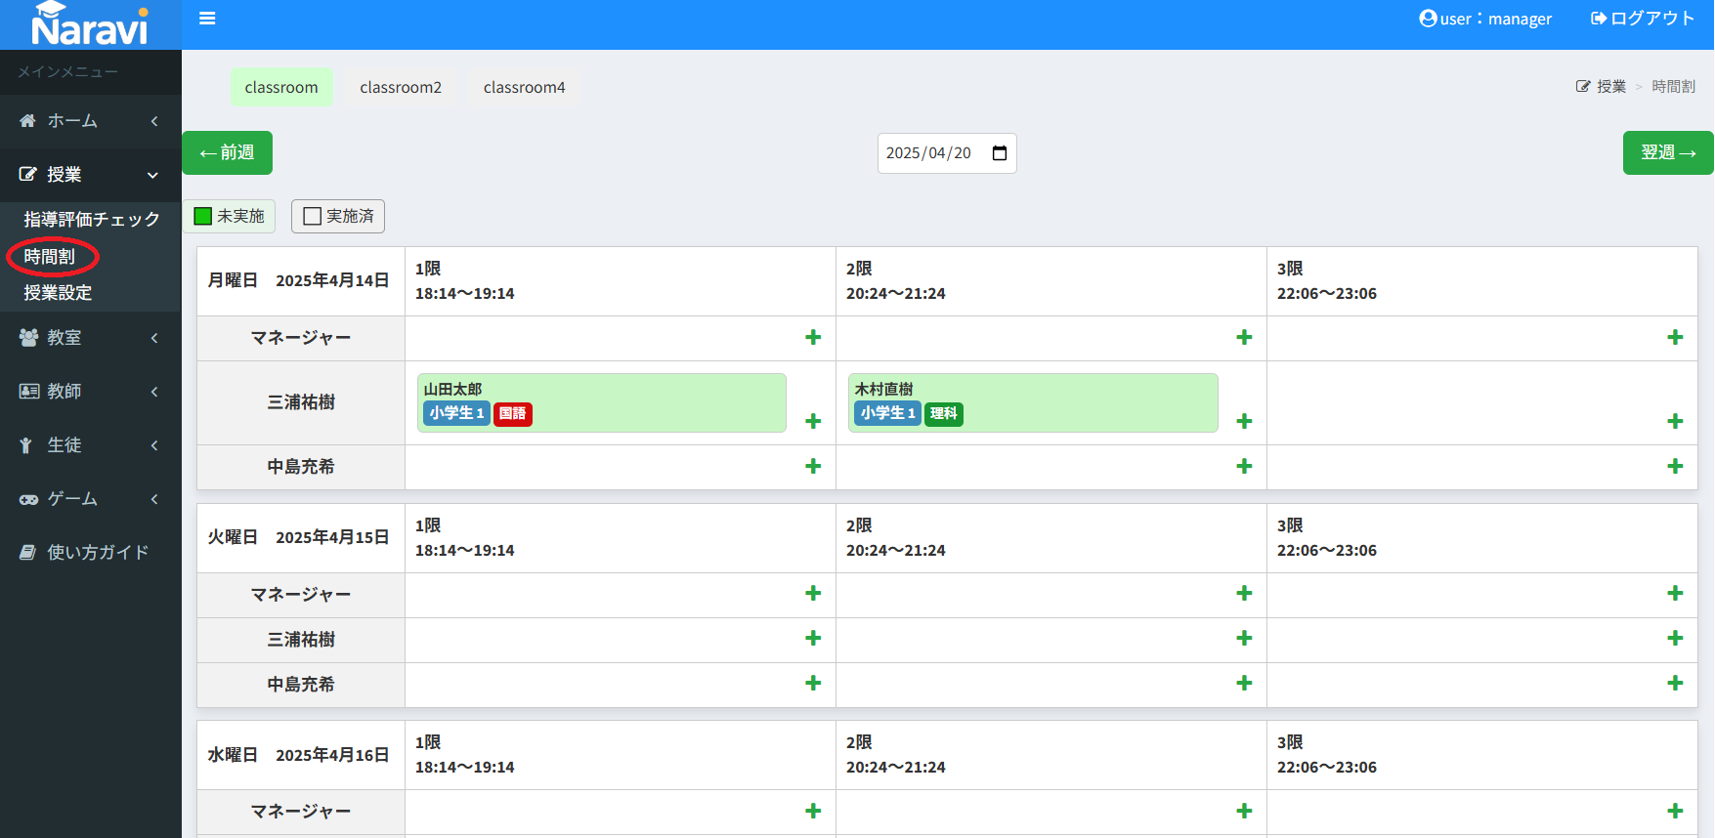Open the calendar picker icon in date field
Screen dimensions: 1715x838
(x=1000, y=153)
